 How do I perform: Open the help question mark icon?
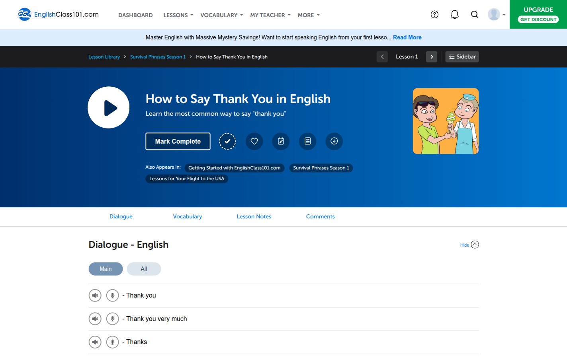click(434, 14)
